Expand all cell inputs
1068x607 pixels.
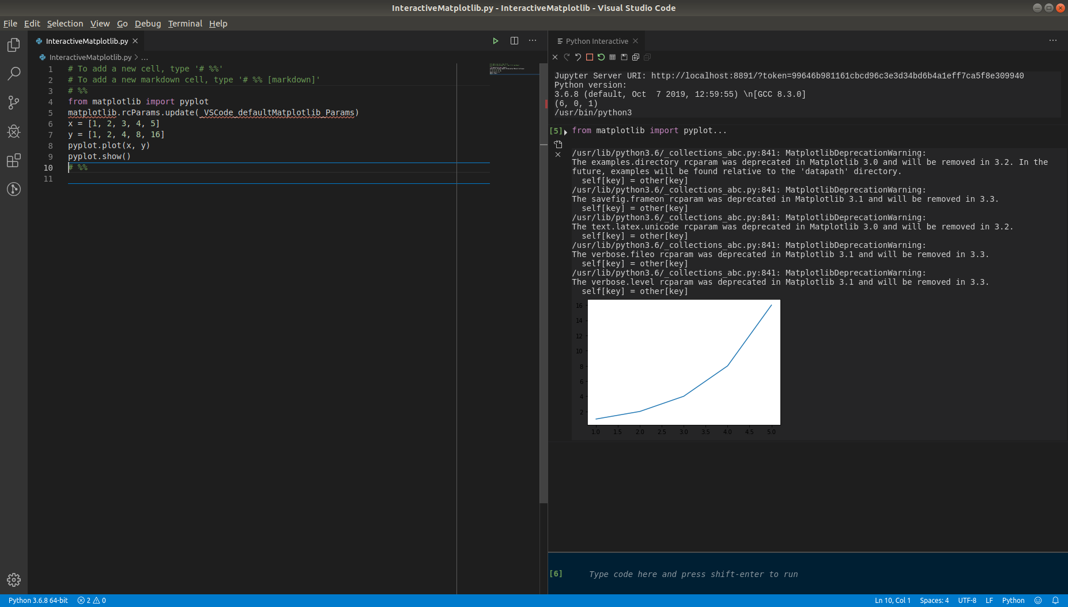pyautogui.click(x=636, y=57)
